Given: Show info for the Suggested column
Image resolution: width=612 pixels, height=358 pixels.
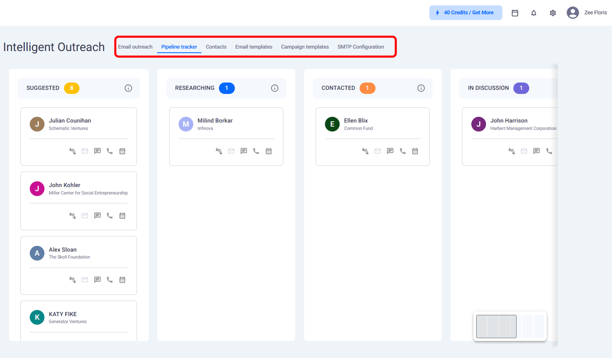Looking at the screenshot, I should [x=128, y=88].
